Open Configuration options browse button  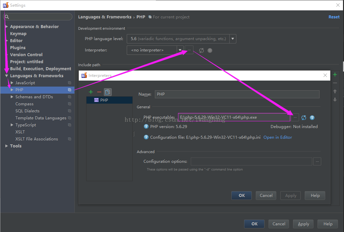click(x=317, y=161)
